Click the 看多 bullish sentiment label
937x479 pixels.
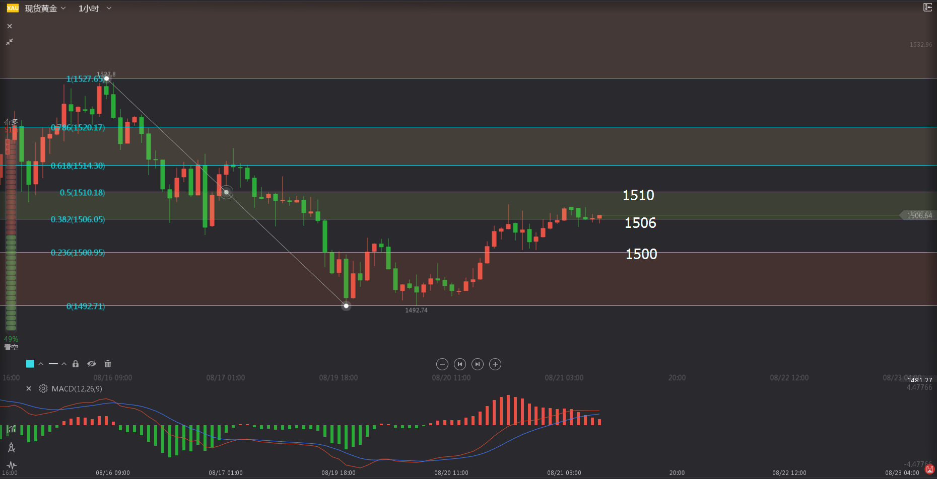coord(11,122)
